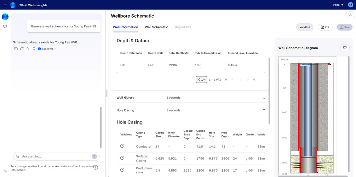Click the inner diameter value 5.921
The height and width of the screenshot is (177, 356).
pos(172,158)
